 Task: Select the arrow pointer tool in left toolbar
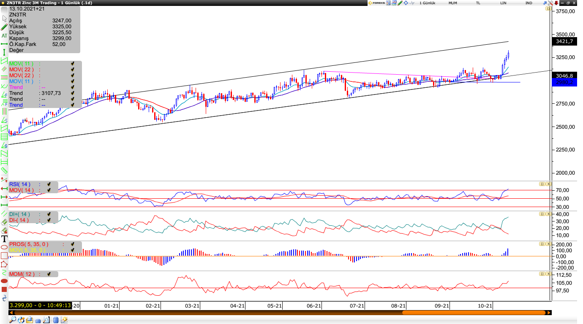[4, 19]
